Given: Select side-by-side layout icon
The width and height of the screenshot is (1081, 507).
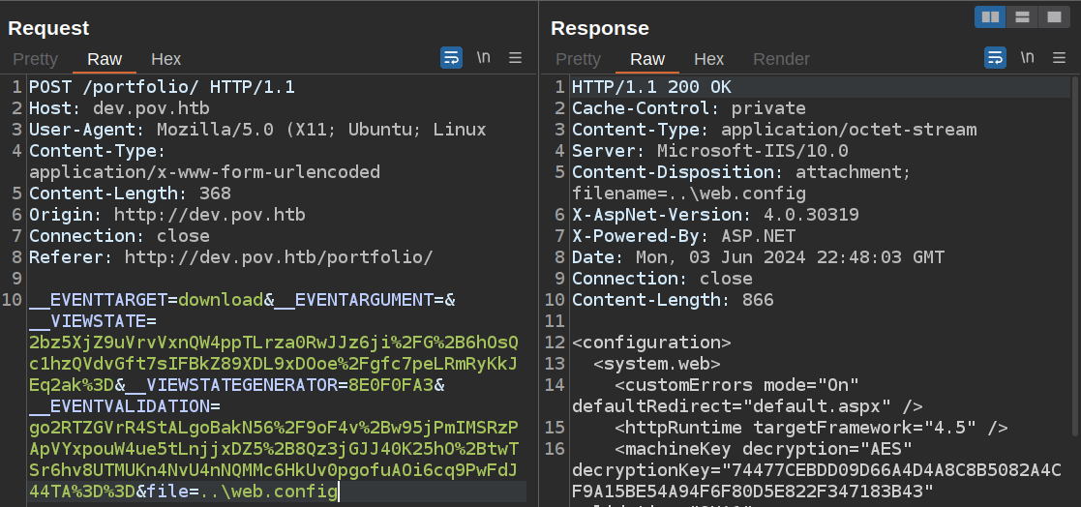Looking at the screenshot, I should point(990,17).
